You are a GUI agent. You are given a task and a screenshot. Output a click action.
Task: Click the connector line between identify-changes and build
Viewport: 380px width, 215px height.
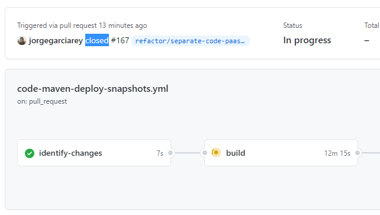[188, 153]
